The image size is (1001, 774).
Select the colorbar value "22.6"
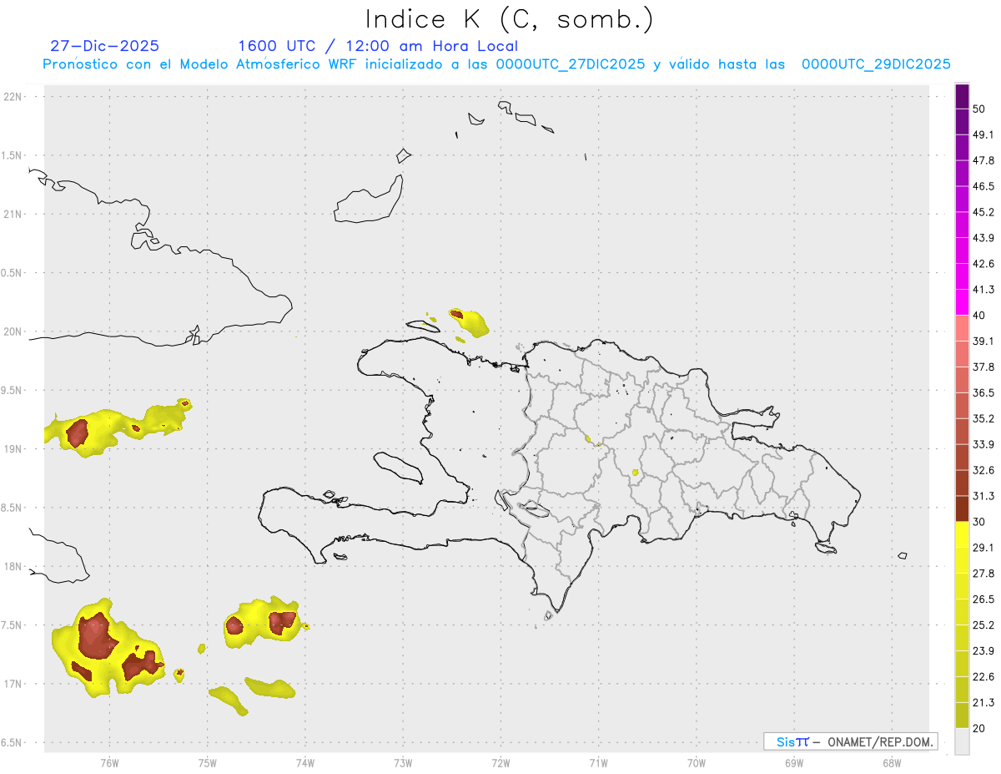pos(983,676)
